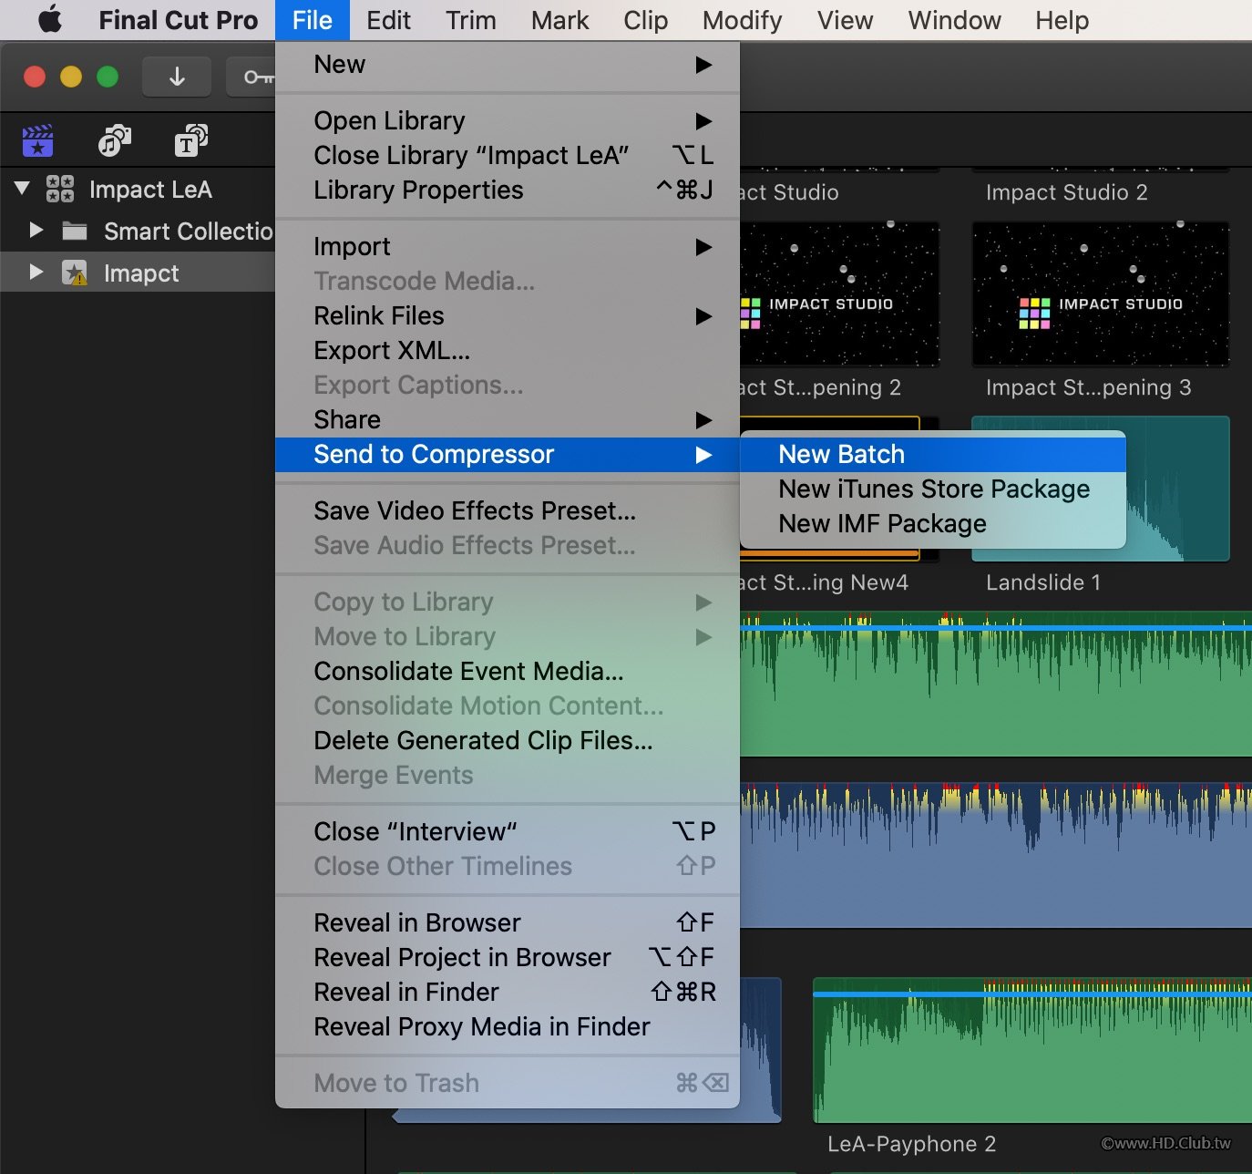The image size is (1252, 1174).
Task: Show the Photos and Audio sidebar
Action: (x=114, y=141)
